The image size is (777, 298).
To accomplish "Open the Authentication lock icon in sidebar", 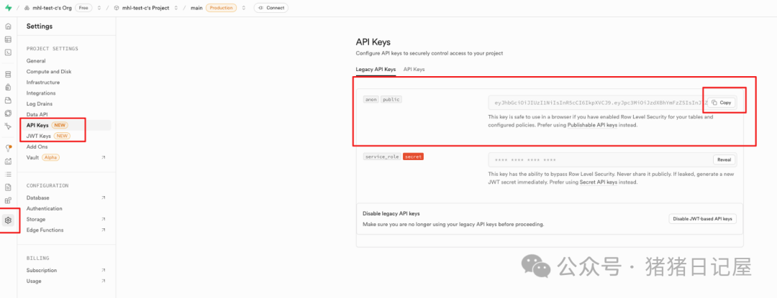I will click(x=8, y=88).
